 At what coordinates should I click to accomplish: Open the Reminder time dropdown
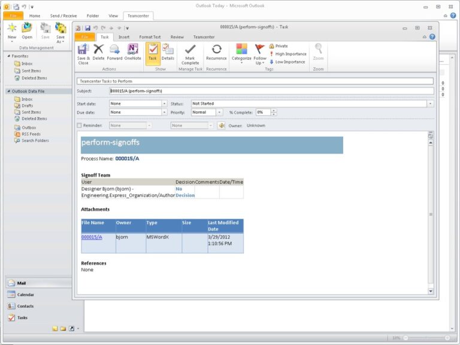point(211,126)
